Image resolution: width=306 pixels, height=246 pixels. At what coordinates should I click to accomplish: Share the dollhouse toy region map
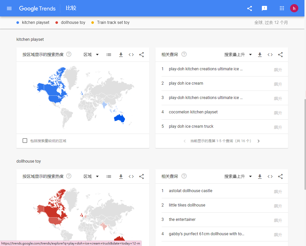pyautogui.click(x=142, y=176)
